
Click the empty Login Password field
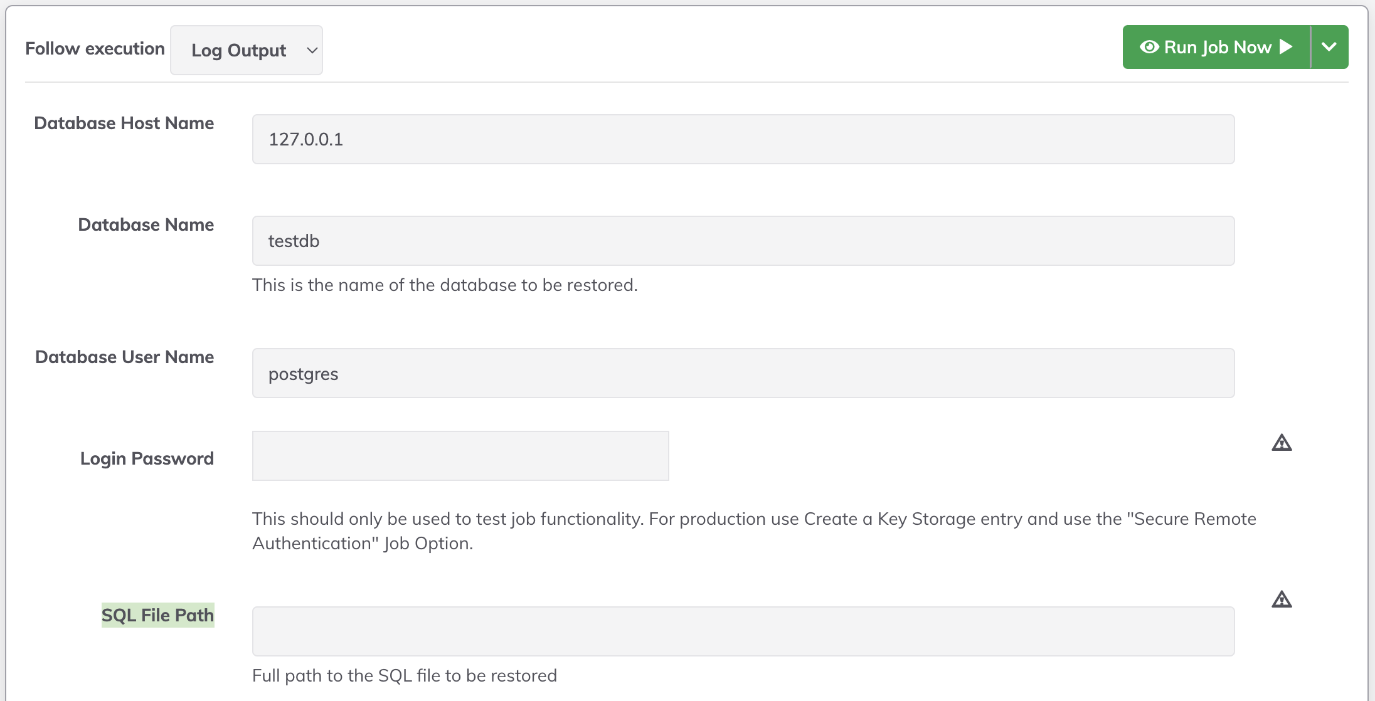point(460,456)
